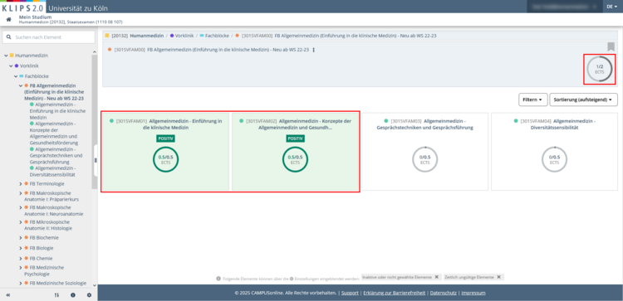Click POSITIV badge on 3015VFAM02 card
Image resolution: width=623 pixels, height=301 pixels.
295,138
